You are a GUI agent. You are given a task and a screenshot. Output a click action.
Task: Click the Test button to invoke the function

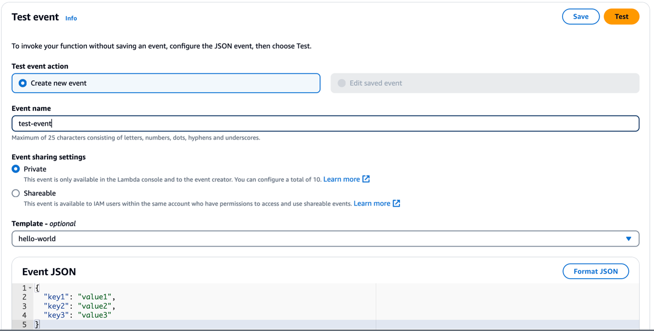tap(621, 16)
